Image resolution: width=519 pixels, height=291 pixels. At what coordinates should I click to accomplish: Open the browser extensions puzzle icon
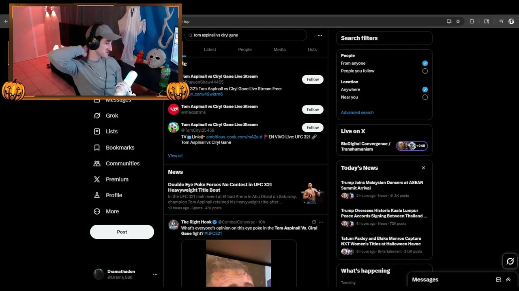click(472, 21)
